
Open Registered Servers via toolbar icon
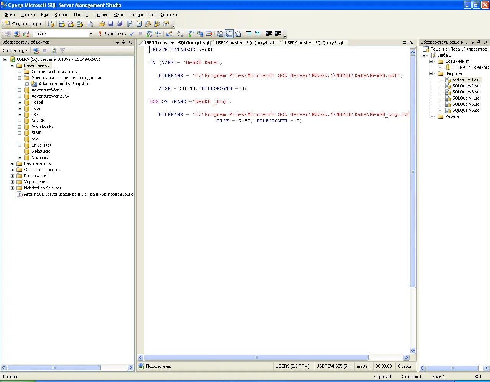point(130,24)
